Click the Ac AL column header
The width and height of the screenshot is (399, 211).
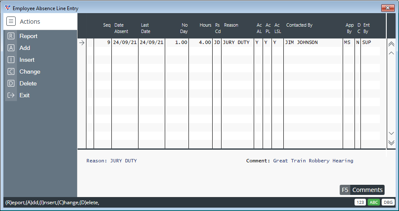(x=259, y=28)
